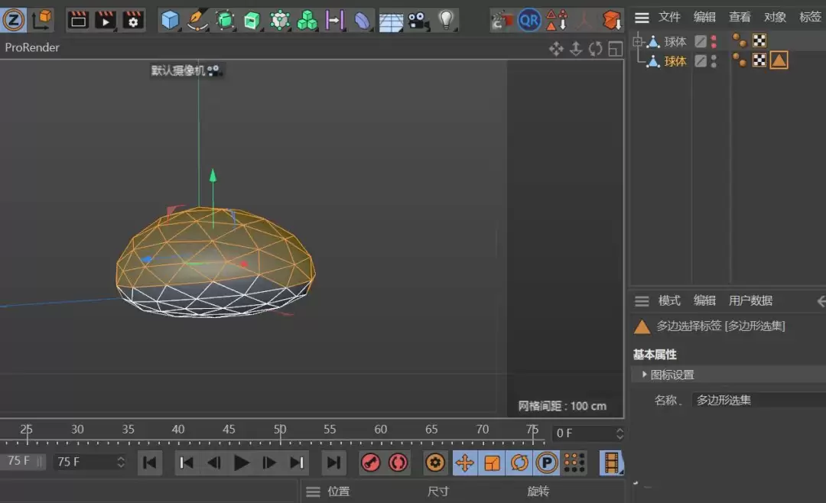Click the 名称 field showing 多边形选集
This screenshot has width=826, height=503.
723,399
